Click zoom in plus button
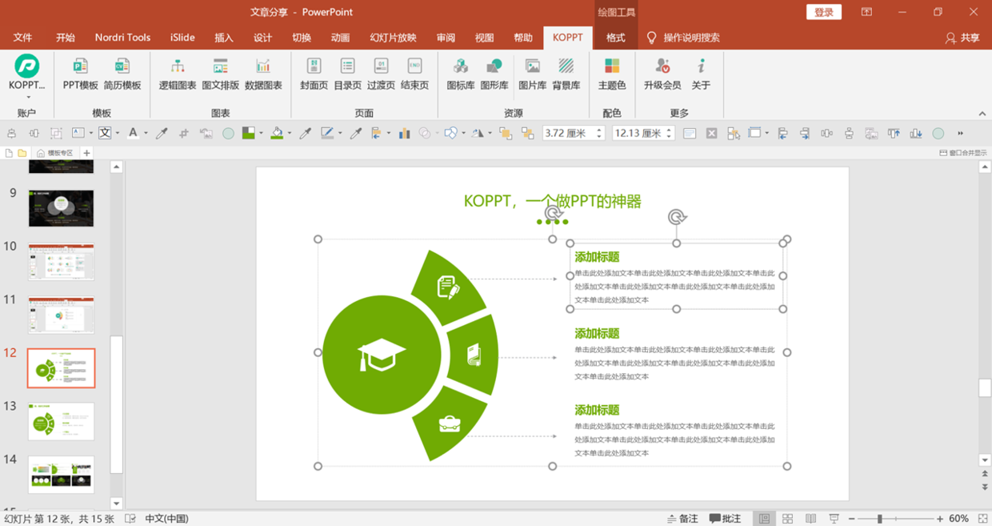The image size is (992, 526). coord(940,519)
